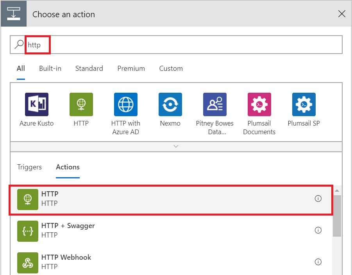352x275 pixels.
Task: Switch to the Triggers tab
Action: click(x=29, y=167)
